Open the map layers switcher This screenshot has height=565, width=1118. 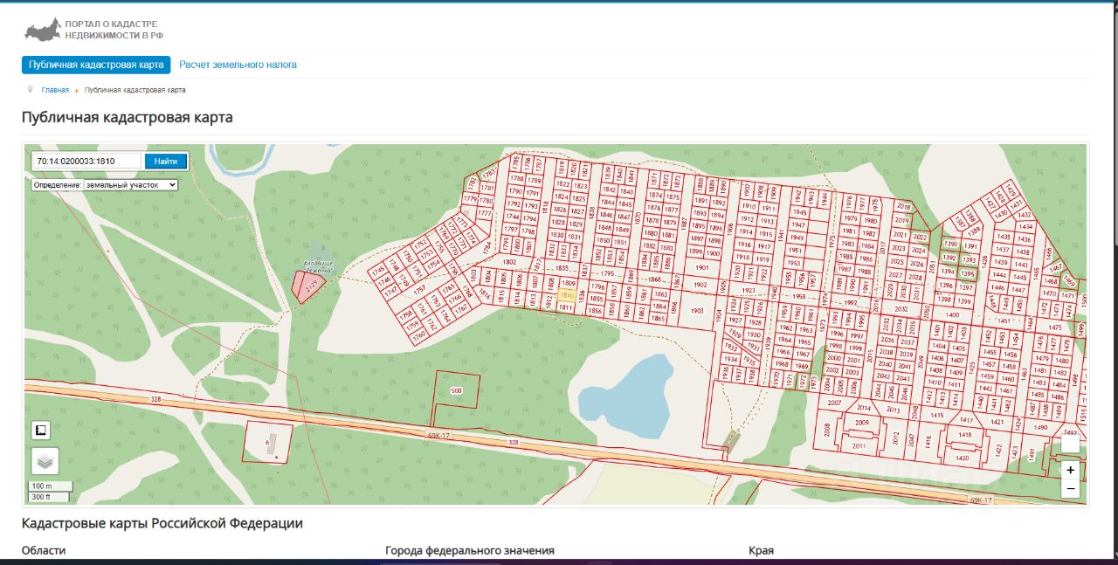tap(45, 460)
